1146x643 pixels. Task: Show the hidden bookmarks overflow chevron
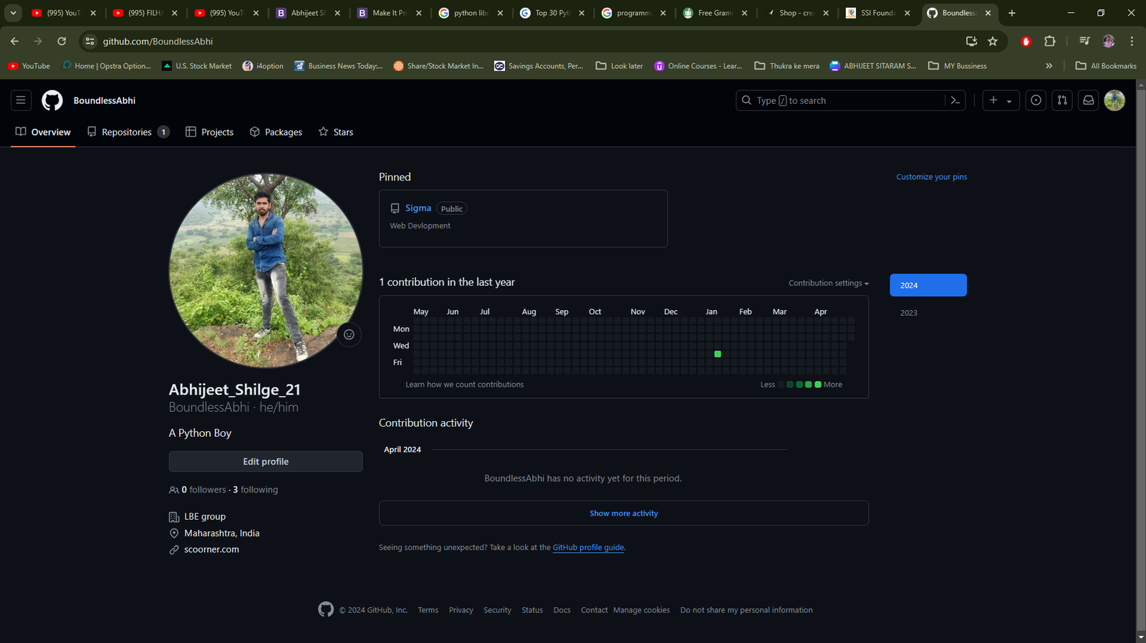coord(1049,66)
